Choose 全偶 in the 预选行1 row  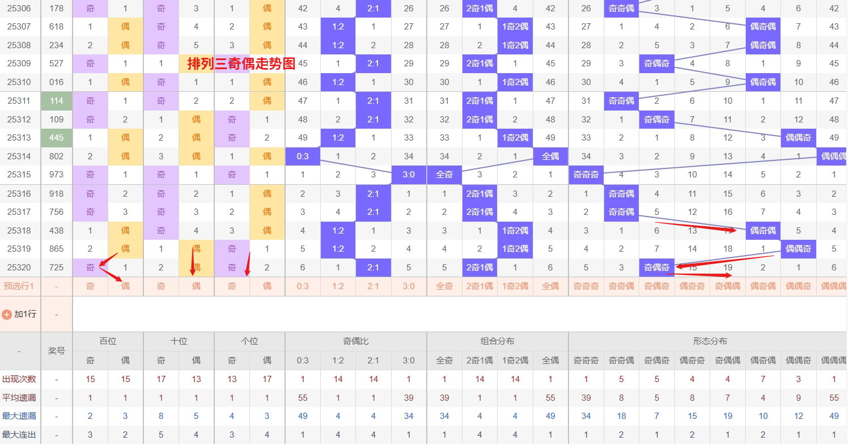point(550,286)
